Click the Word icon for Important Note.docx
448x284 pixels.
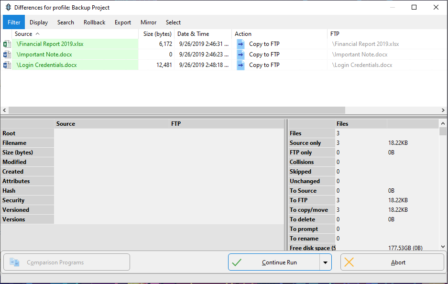(x=7, y=55)
